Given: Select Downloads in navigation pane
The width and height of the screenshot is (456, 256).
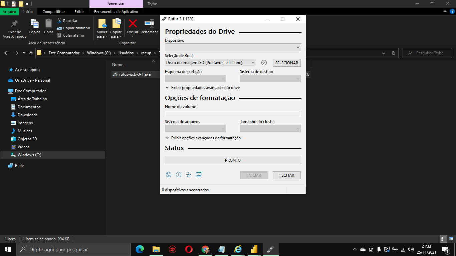Looking at the screenshot, I should click(x=27, y=115).
